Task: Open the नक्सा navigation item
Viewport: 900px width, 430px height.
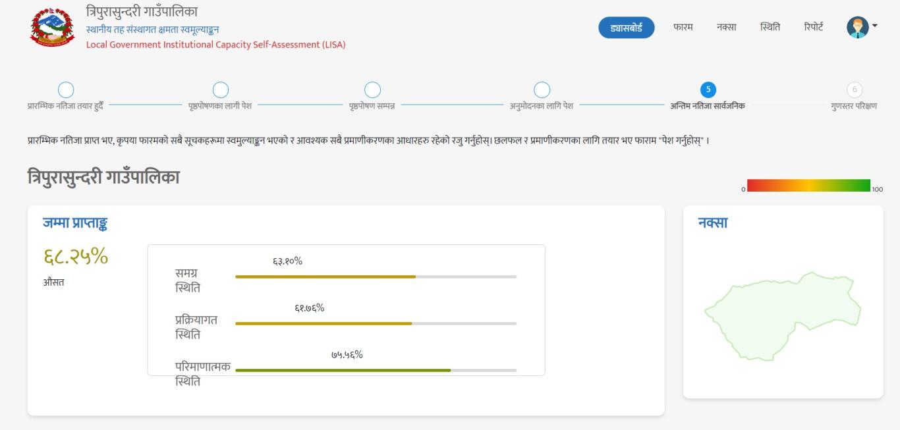Action: [727, 28]
